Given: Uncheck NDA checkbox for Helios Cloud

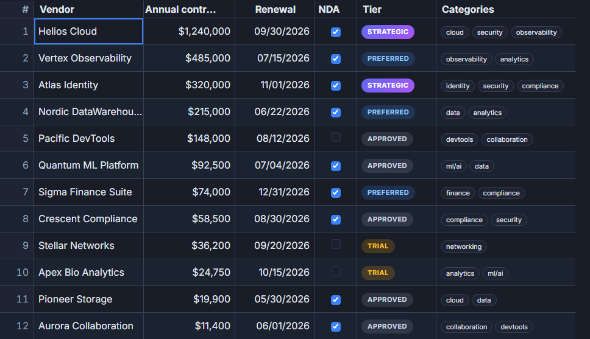Looking at the screenshot, I should (336, 32).
